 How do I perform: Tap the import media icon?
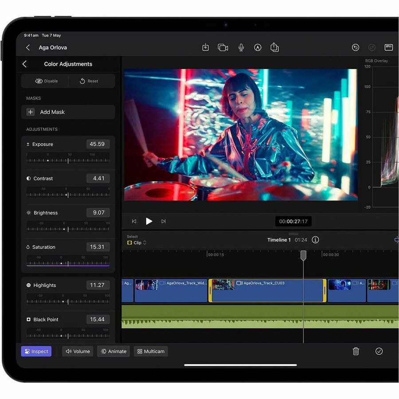pyautogui.click(x=205, y=47)
